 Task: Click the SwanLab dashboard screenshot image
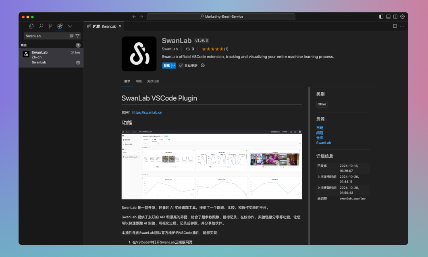pyautogui.click(x=212, y=165)
